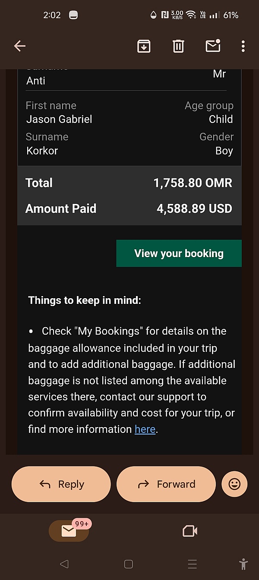Image resolution: width=259 pixels, height=580 pixels.
Task: Tap the Amount Paid 4,588.89 USD value
Action: coord(194,209)
